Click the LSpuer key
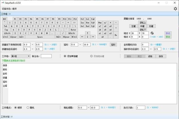 point(13,37)
